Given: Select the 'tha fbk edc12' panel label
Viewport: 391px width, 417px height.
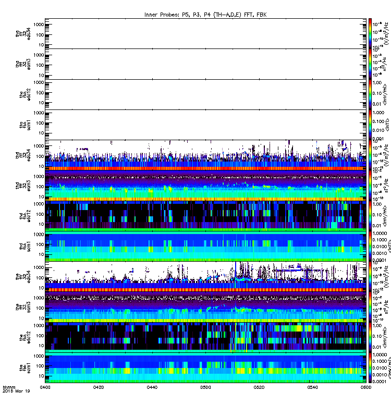Looking at the screenshot, I should click(25, 95).
